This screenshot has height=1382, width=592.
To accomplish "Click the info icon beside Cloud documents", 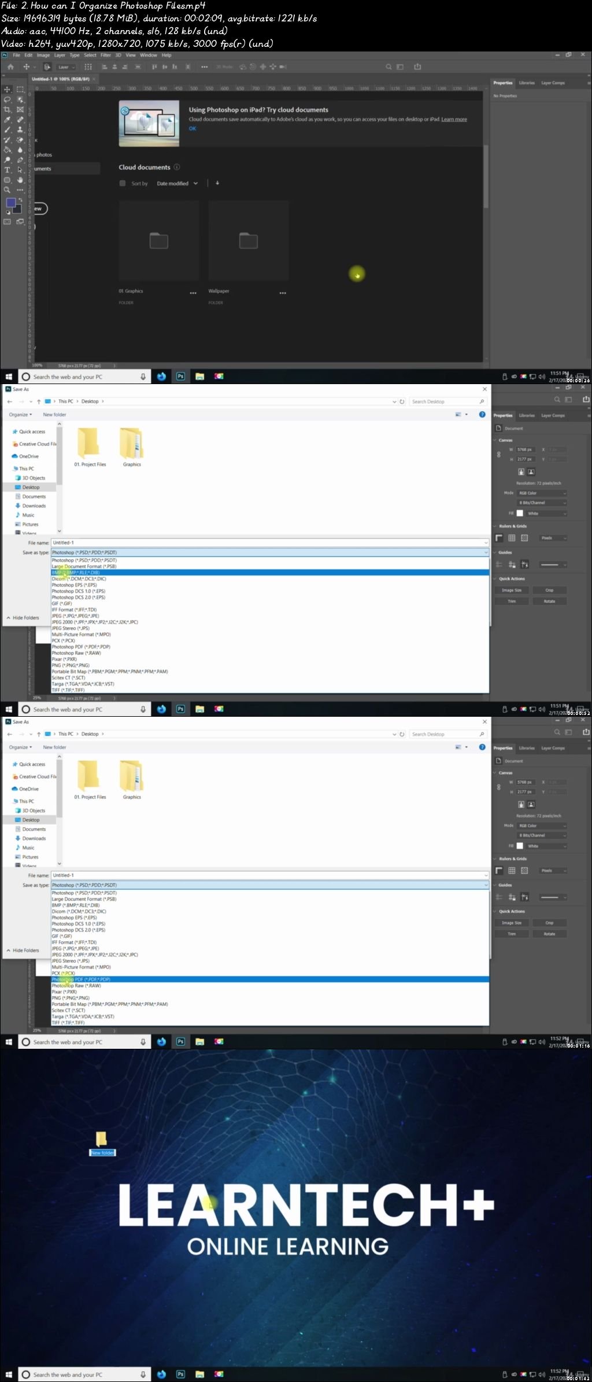I will (x=177, y=167).
